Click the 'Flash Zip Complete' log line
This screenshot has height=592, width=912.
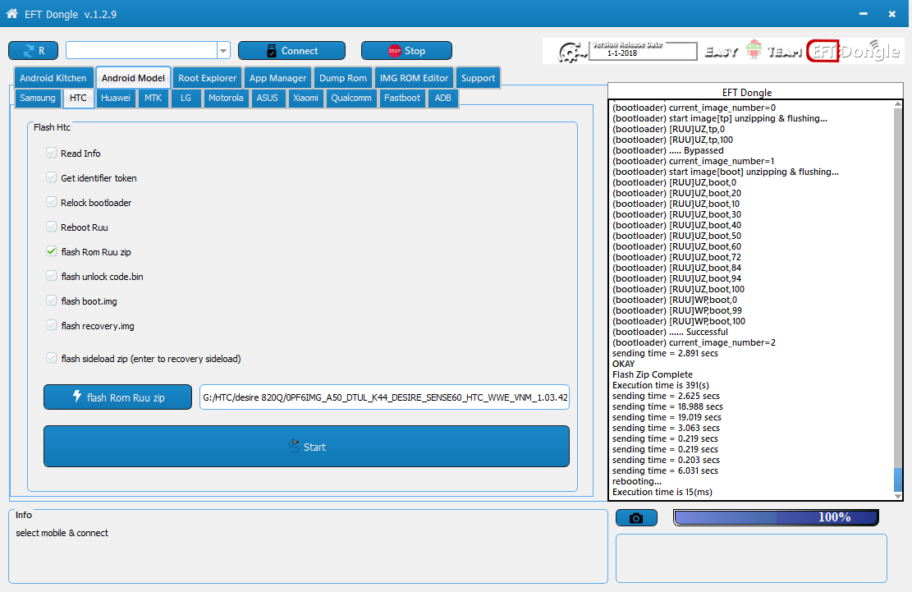[653, 374]
